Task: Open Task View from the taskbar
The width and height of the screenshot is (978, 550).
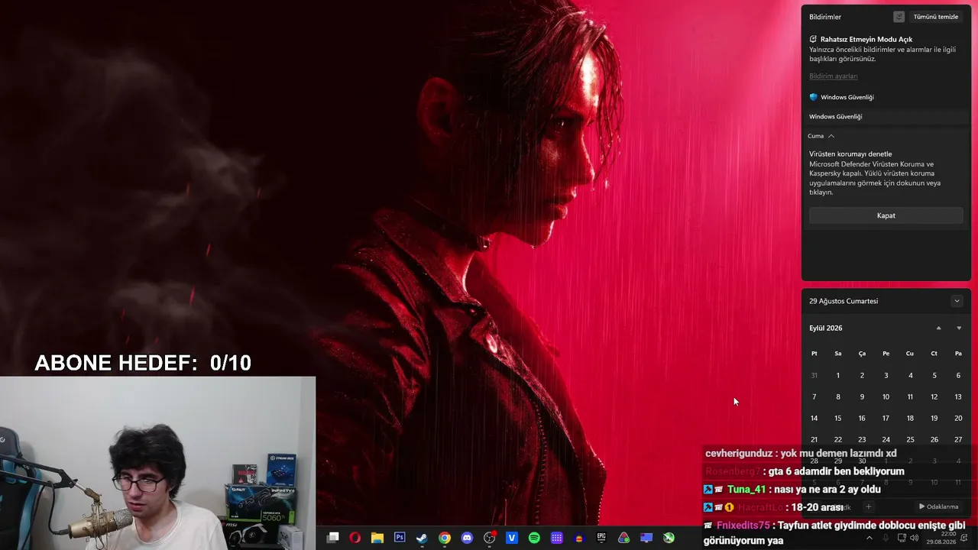Action: coord(332,538)
